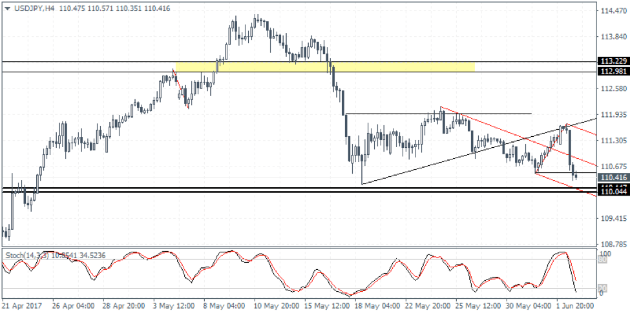630x315 pixels.
Task: Click the 114.470 price axis label
Action: [x=613, y=11]
